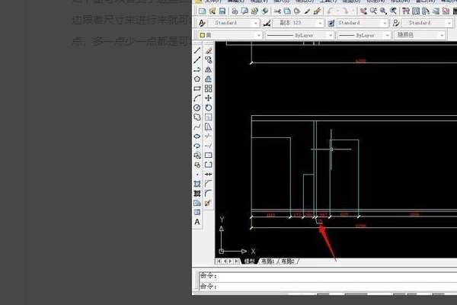Select the Join tool

[208, 175]
